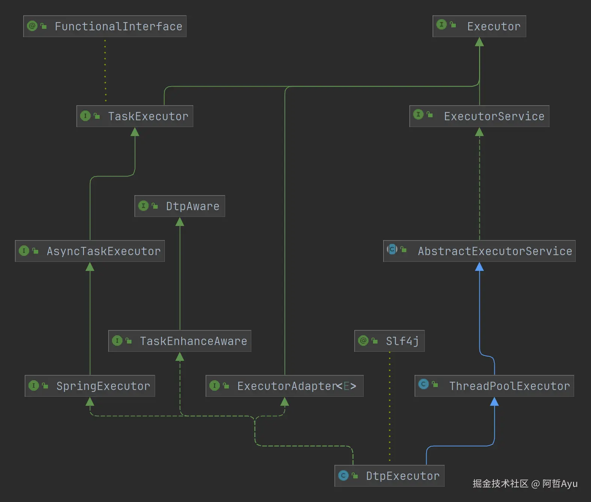Select the FunctionalInterface annotation node label

[119, 26]
